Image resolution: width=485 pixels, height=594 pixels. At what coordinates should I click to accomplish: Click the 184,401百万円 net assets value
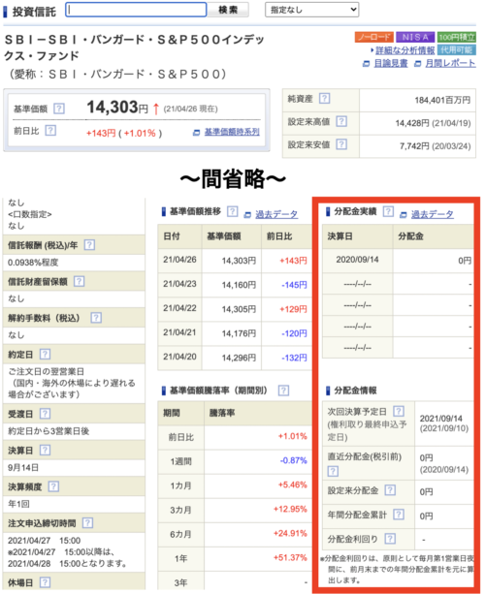tap(442, 100)
